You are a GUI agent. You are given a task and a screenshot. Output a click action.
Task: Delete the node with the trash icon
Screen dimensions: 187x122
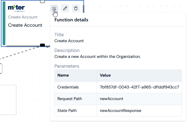(76, 8)
